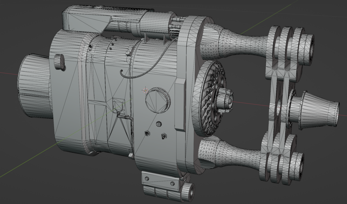Screen dimensions: 347x204
Task: Select the small toggle switch on the front face
Action: pos(164,136)
